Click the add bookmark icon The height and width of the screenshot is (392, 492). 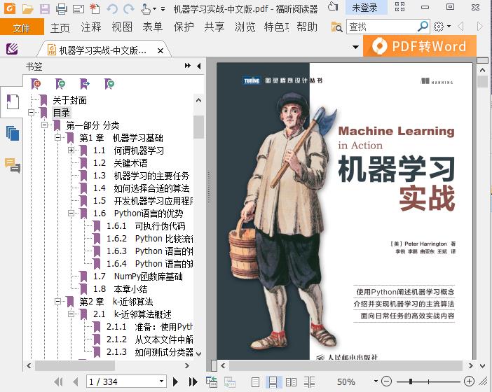pos(60,84)
